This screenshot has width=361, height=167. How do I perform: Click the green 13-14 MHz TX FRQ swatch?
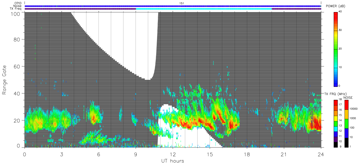[336, 123]
